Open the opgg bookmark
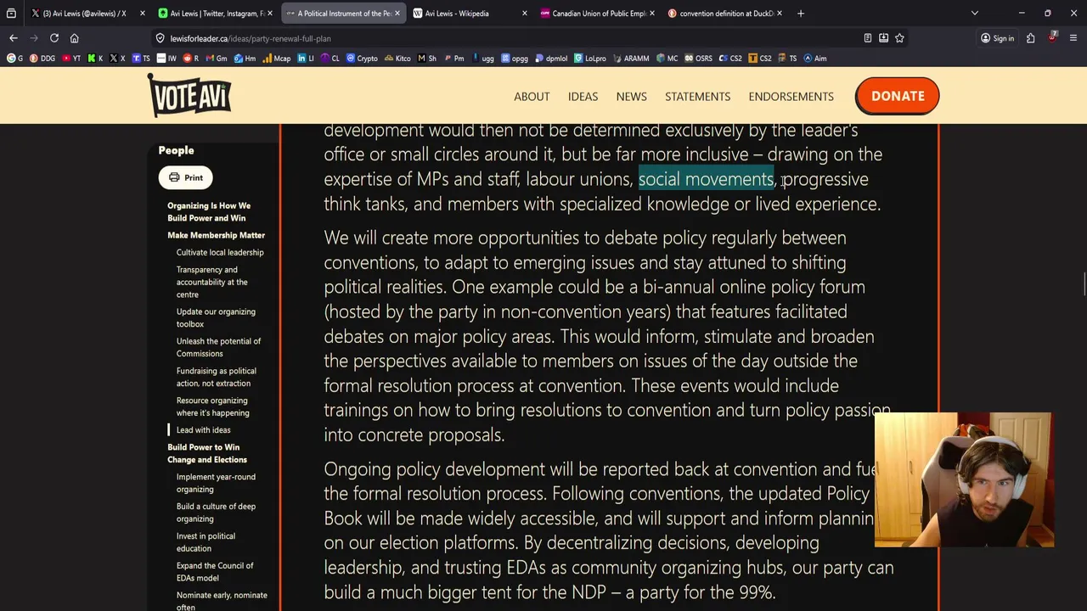The image size is (1087, 611). point(515,59)
